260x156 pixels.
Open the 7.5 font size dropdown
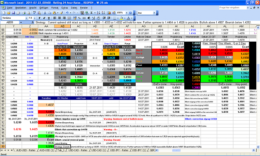(35, 18)
